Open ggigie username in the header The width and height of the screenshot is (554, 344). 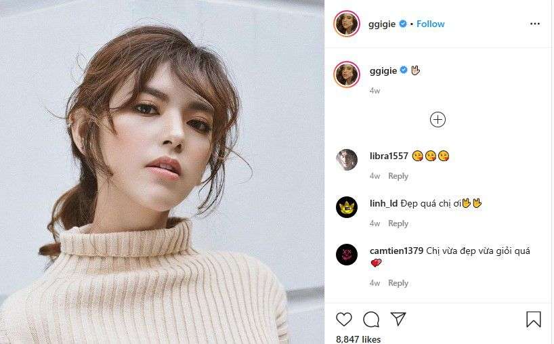coord(382,24)
